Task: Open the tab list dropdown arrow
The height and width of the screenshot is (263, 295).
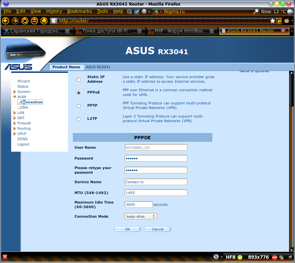Action: (292, 31)
